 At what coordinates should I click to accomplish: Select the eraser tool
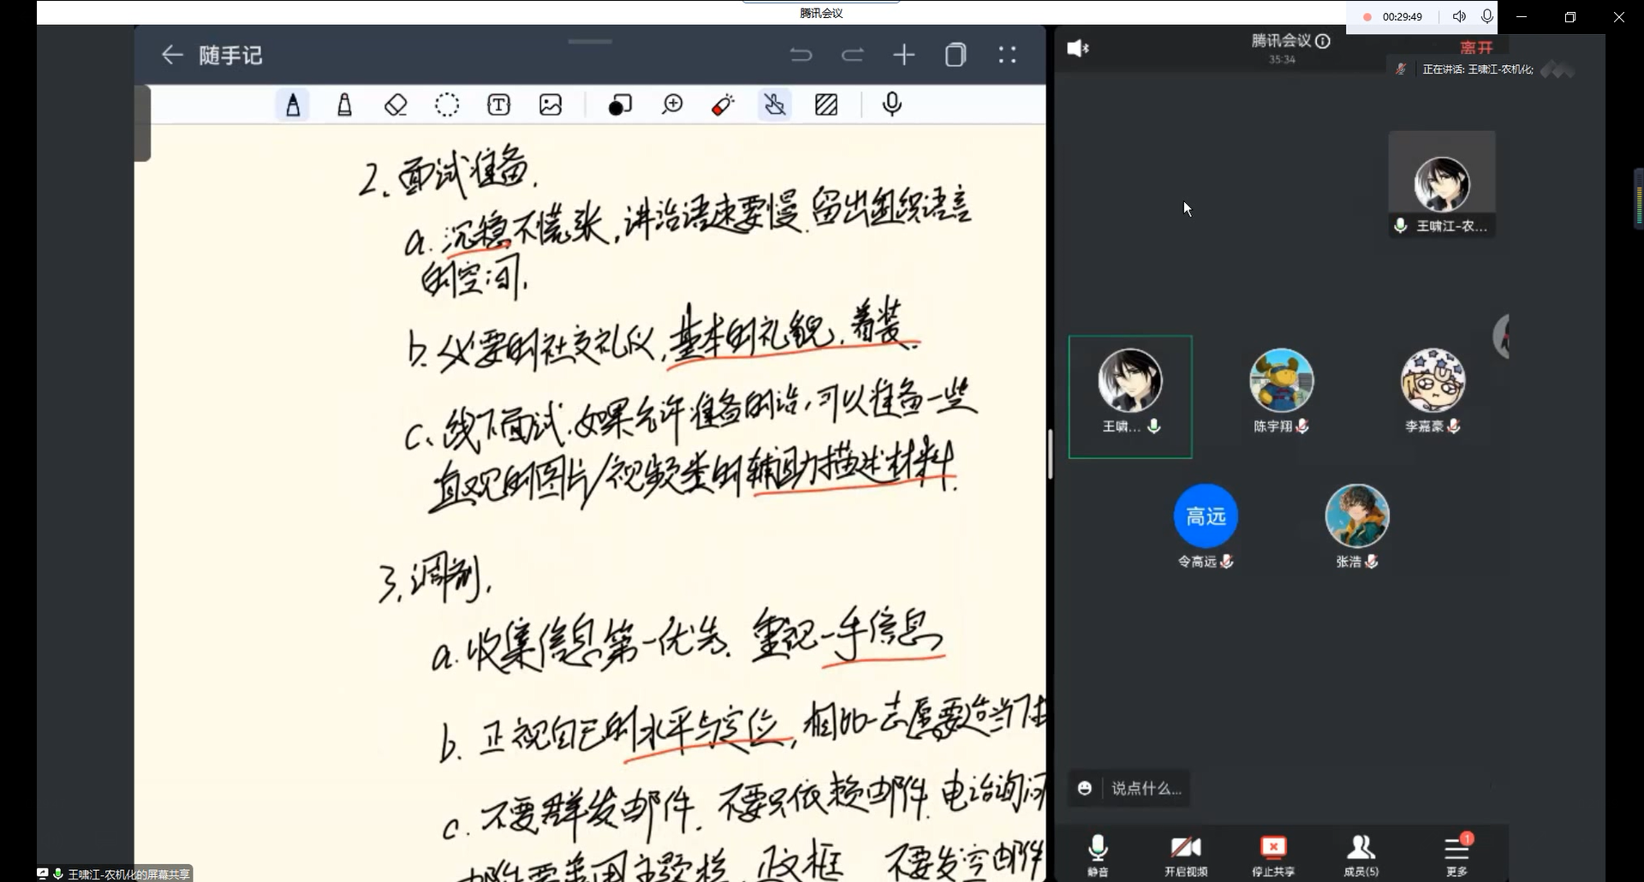pos(396,104)
